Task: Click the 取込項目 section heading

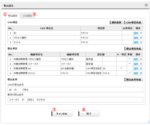Action: (x=12, y=49)
